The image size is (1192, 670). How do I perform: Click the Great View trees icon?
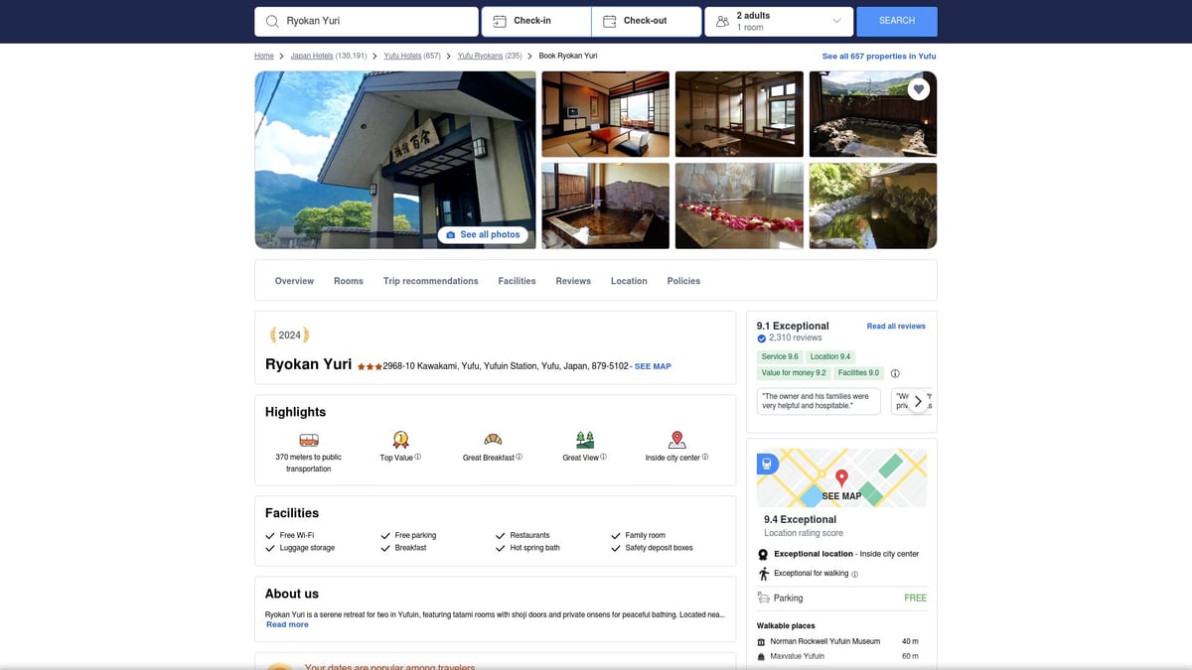(x=584, y=439)
